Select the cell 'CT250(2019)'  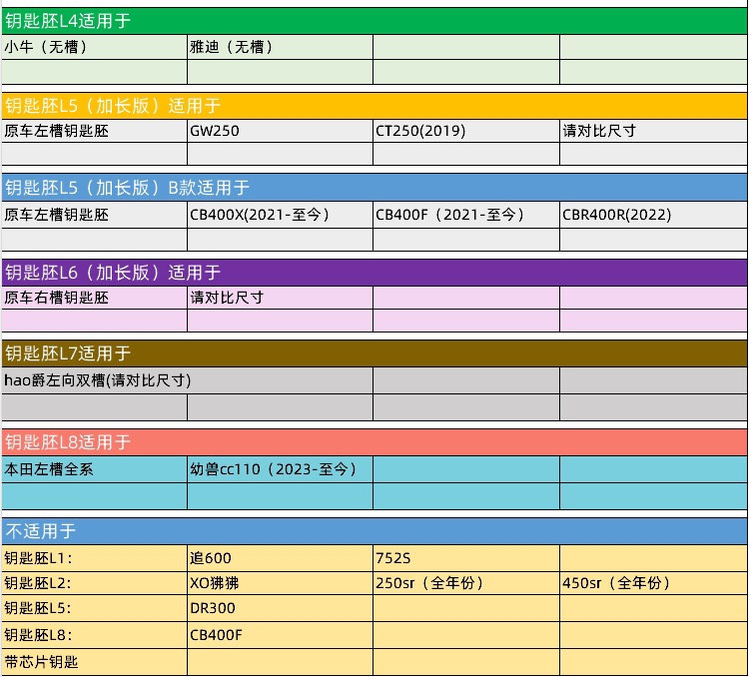tap(466, 131)
